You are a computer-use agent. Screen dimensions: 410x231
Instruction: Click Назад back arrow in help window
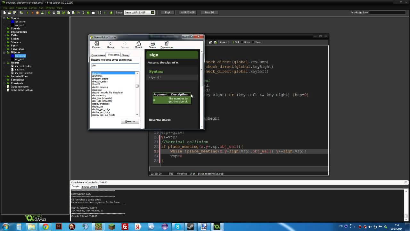[110, 45]
